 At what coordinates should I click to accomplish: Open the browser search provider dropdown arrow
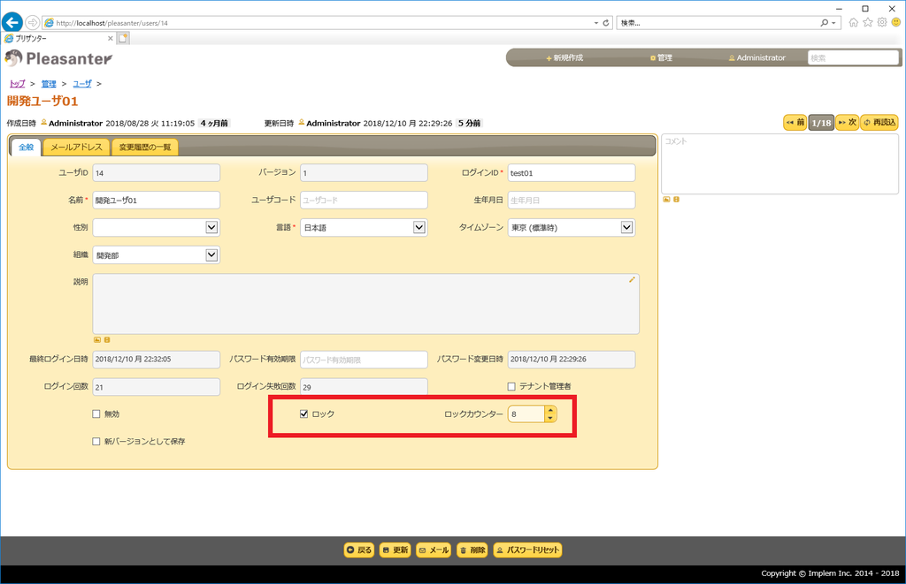(833, 23)
